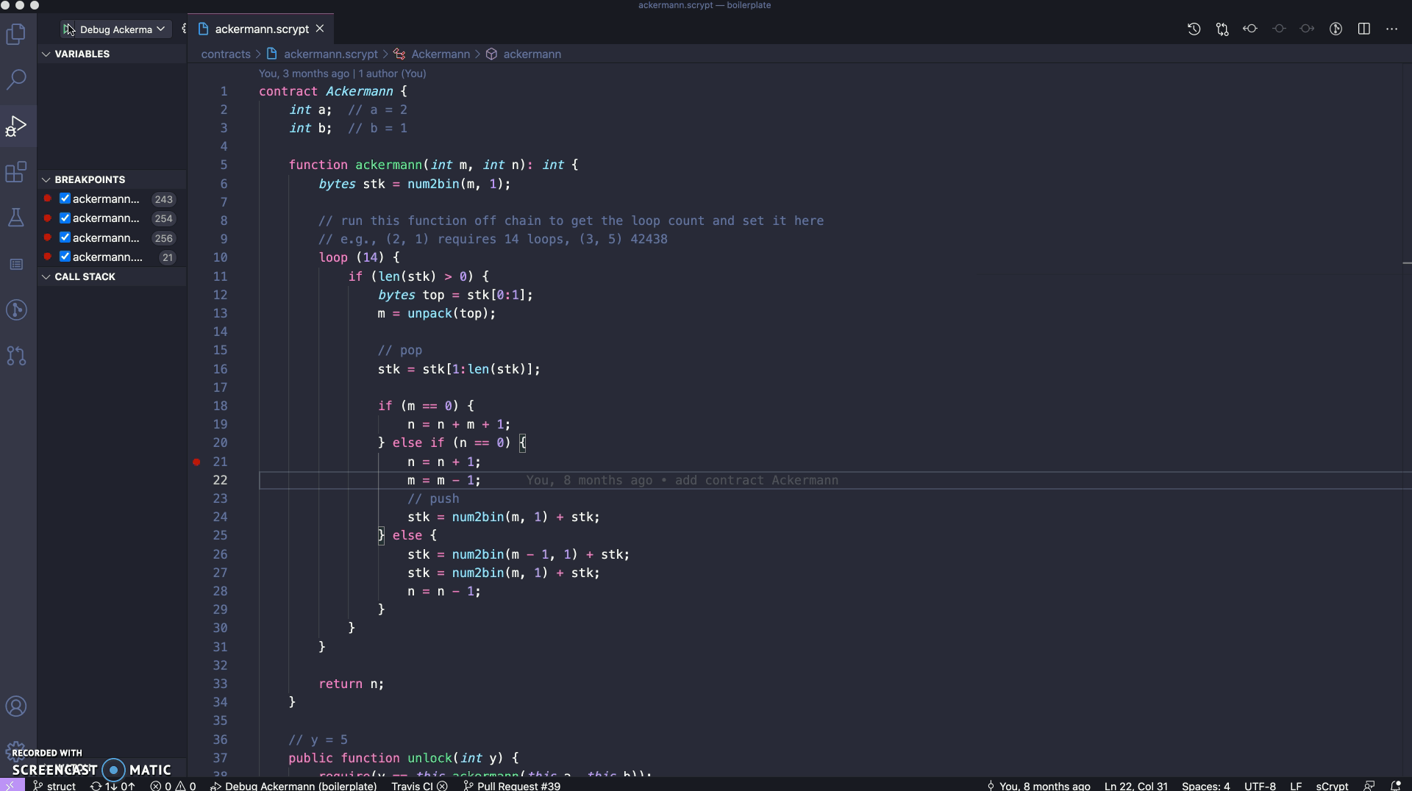
Task: Open Pull Request #39 from status bar
Action: pyautogui.click(x=512, y=786)
